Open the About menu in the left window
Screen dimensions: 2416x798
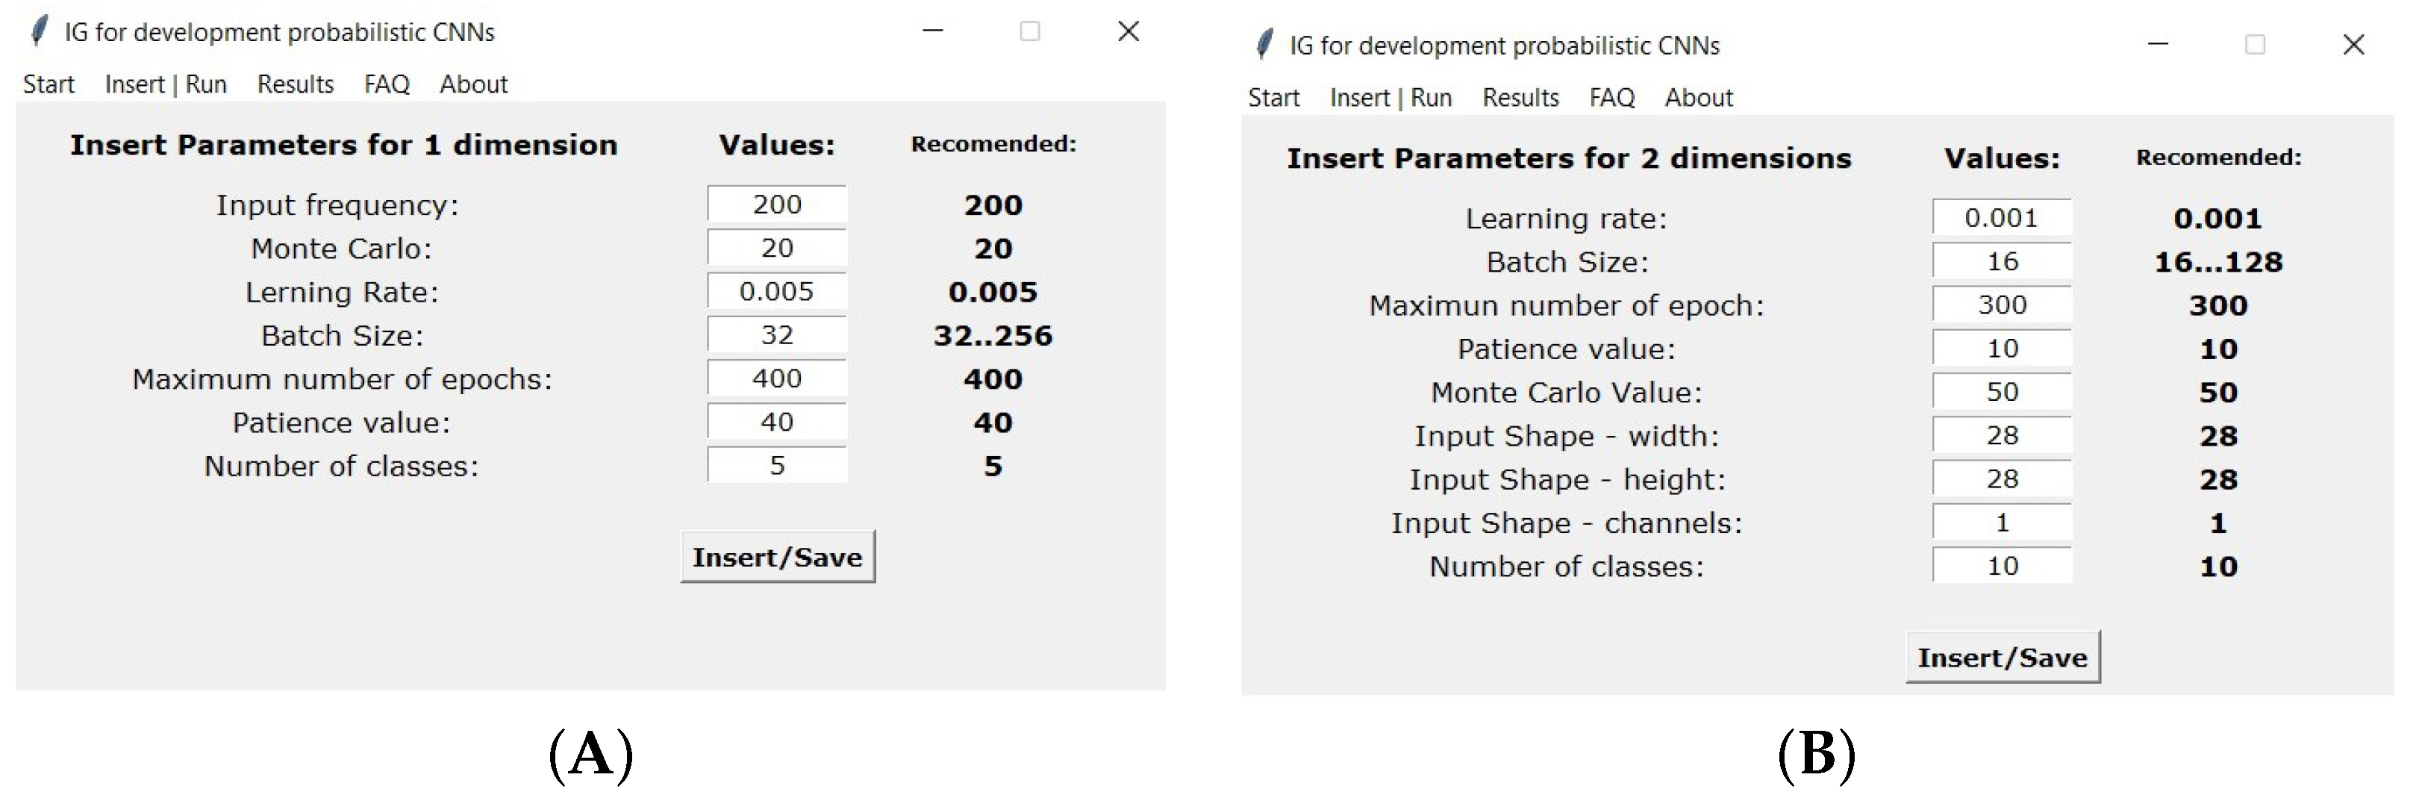pos(474,84)
